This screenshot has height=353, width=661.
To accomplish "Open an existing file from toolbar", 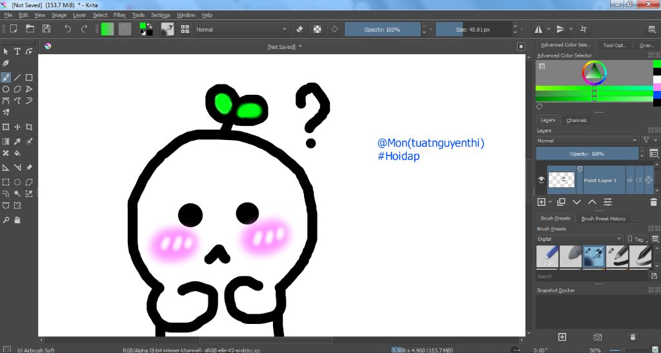I will [30, 29].
